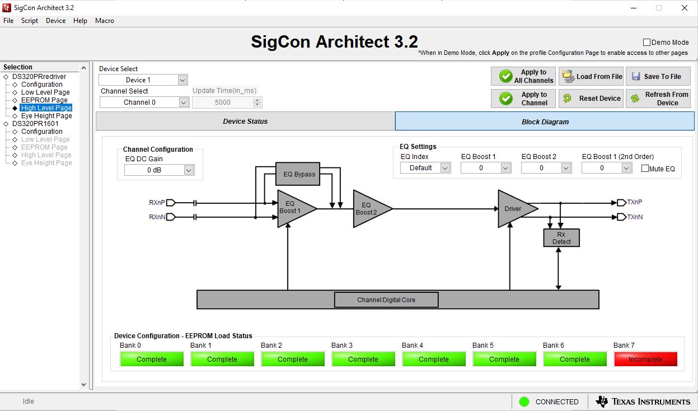This screenshot has width=698, height=411.
Task: Click the TXnN output connector
Action: [621, 217]
